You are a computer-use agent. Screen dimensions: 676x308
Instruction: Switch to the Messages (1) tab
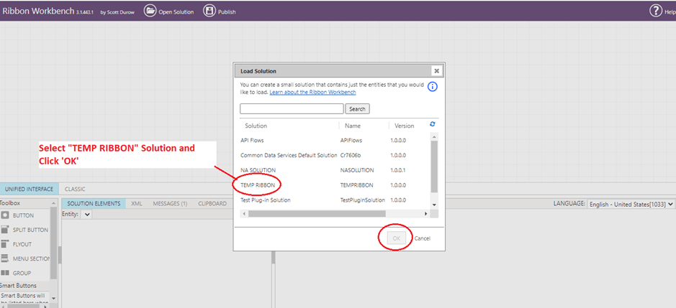[170, 204]
